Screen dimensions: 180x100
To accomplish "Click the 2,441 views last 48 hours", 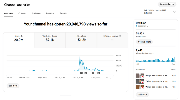I will coord(139,50).
